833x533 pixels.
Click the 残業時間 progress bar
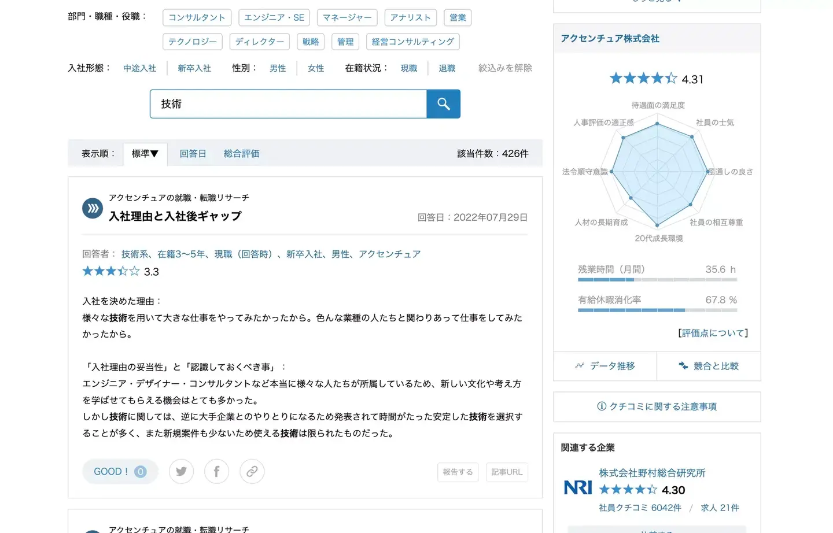(657, 280)
